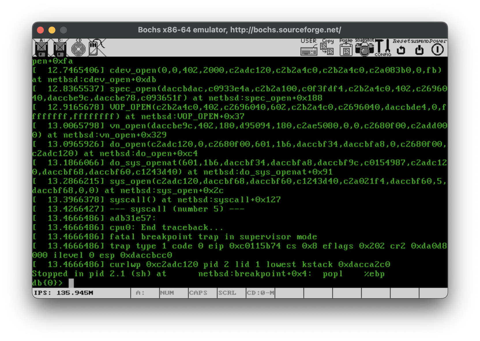Click the db{0}> debugger prompt
This screenshot has height=341, width=480.
(47, 283)
